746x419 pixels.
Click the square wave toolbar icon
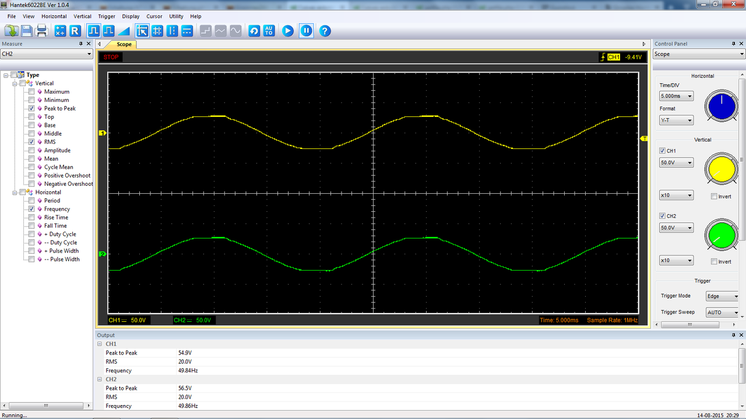coord(94,31)
